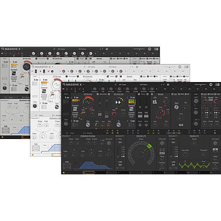The height and width of the screenshot is (221, 221).
Task: Click the Gate button beside the envelope graph
Action: (x=67, y=162)
